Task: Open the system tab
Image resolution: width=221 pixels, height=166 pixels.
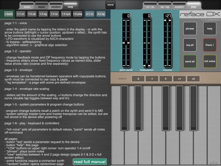Action: pos(179,6)
